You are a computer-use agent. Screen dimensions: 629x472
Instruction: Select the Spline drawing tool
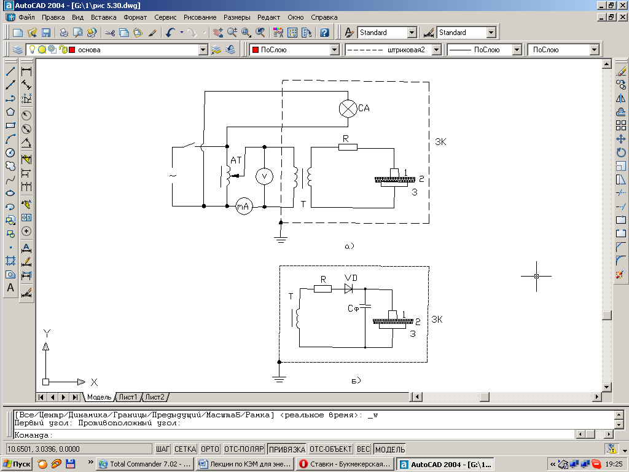(10, 180)
